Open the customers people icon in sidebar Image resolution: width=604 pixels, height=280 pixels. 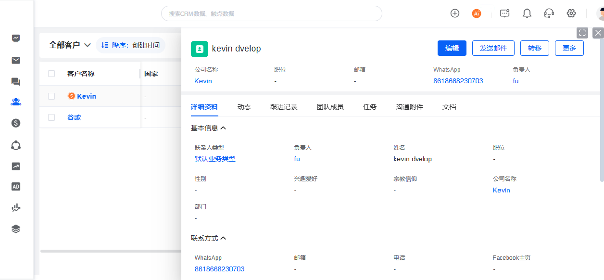16,102
